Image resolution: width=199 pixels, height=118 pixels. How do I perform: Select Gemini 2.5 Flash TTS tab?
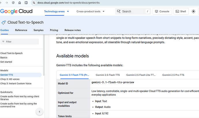click(108, 75)
